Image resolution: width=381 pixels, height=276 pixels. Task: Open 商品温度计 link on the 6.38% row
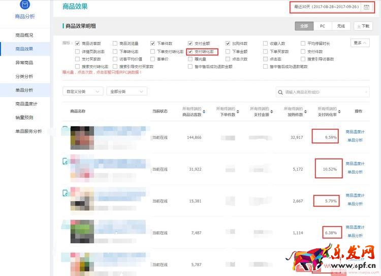click(355, 227)
